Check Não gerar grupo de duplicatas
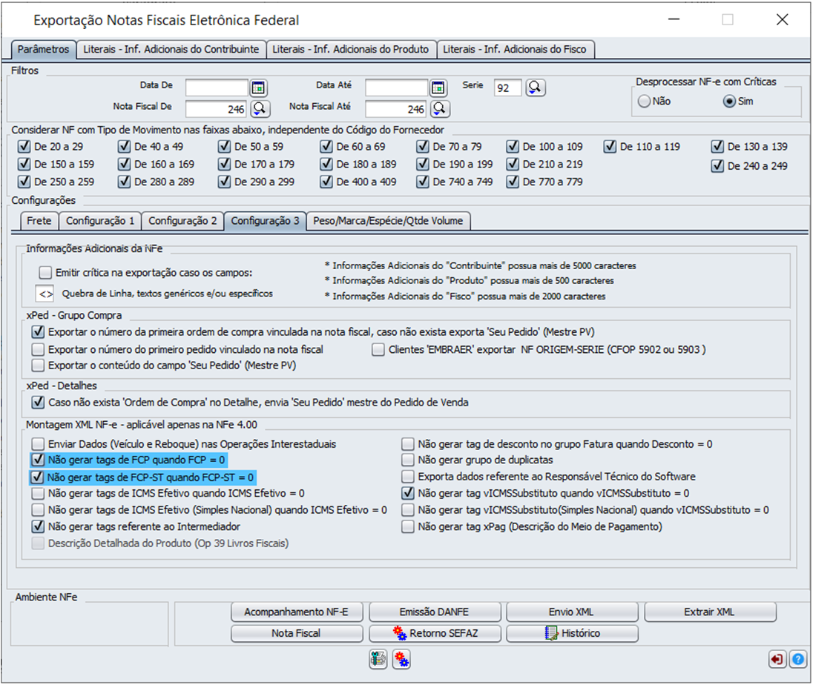The height and width of the screenshot is (685, 813). pos(408,460)
